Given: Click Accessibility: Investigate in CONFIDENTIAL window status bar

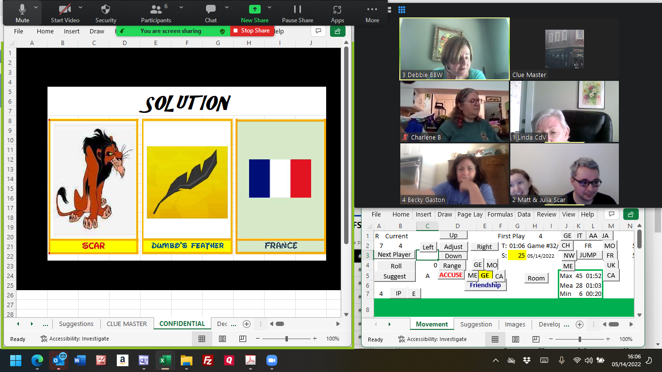Looking at the screenshot, I should pyautogui.click(x=75, y=339).
